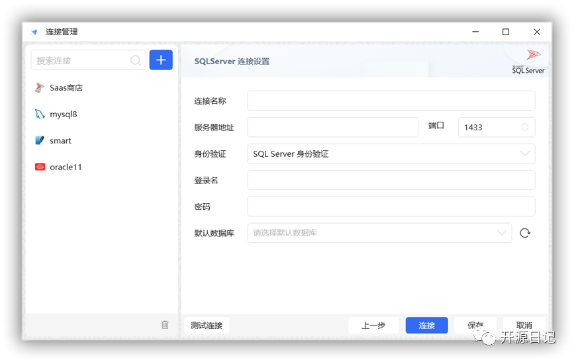Click the blue plus add connection button

pos(161,60)
